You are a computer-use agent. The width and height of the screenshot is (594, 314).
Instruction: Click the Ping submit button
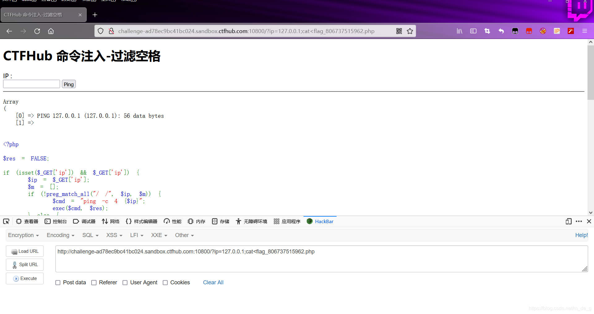point(69,84)
